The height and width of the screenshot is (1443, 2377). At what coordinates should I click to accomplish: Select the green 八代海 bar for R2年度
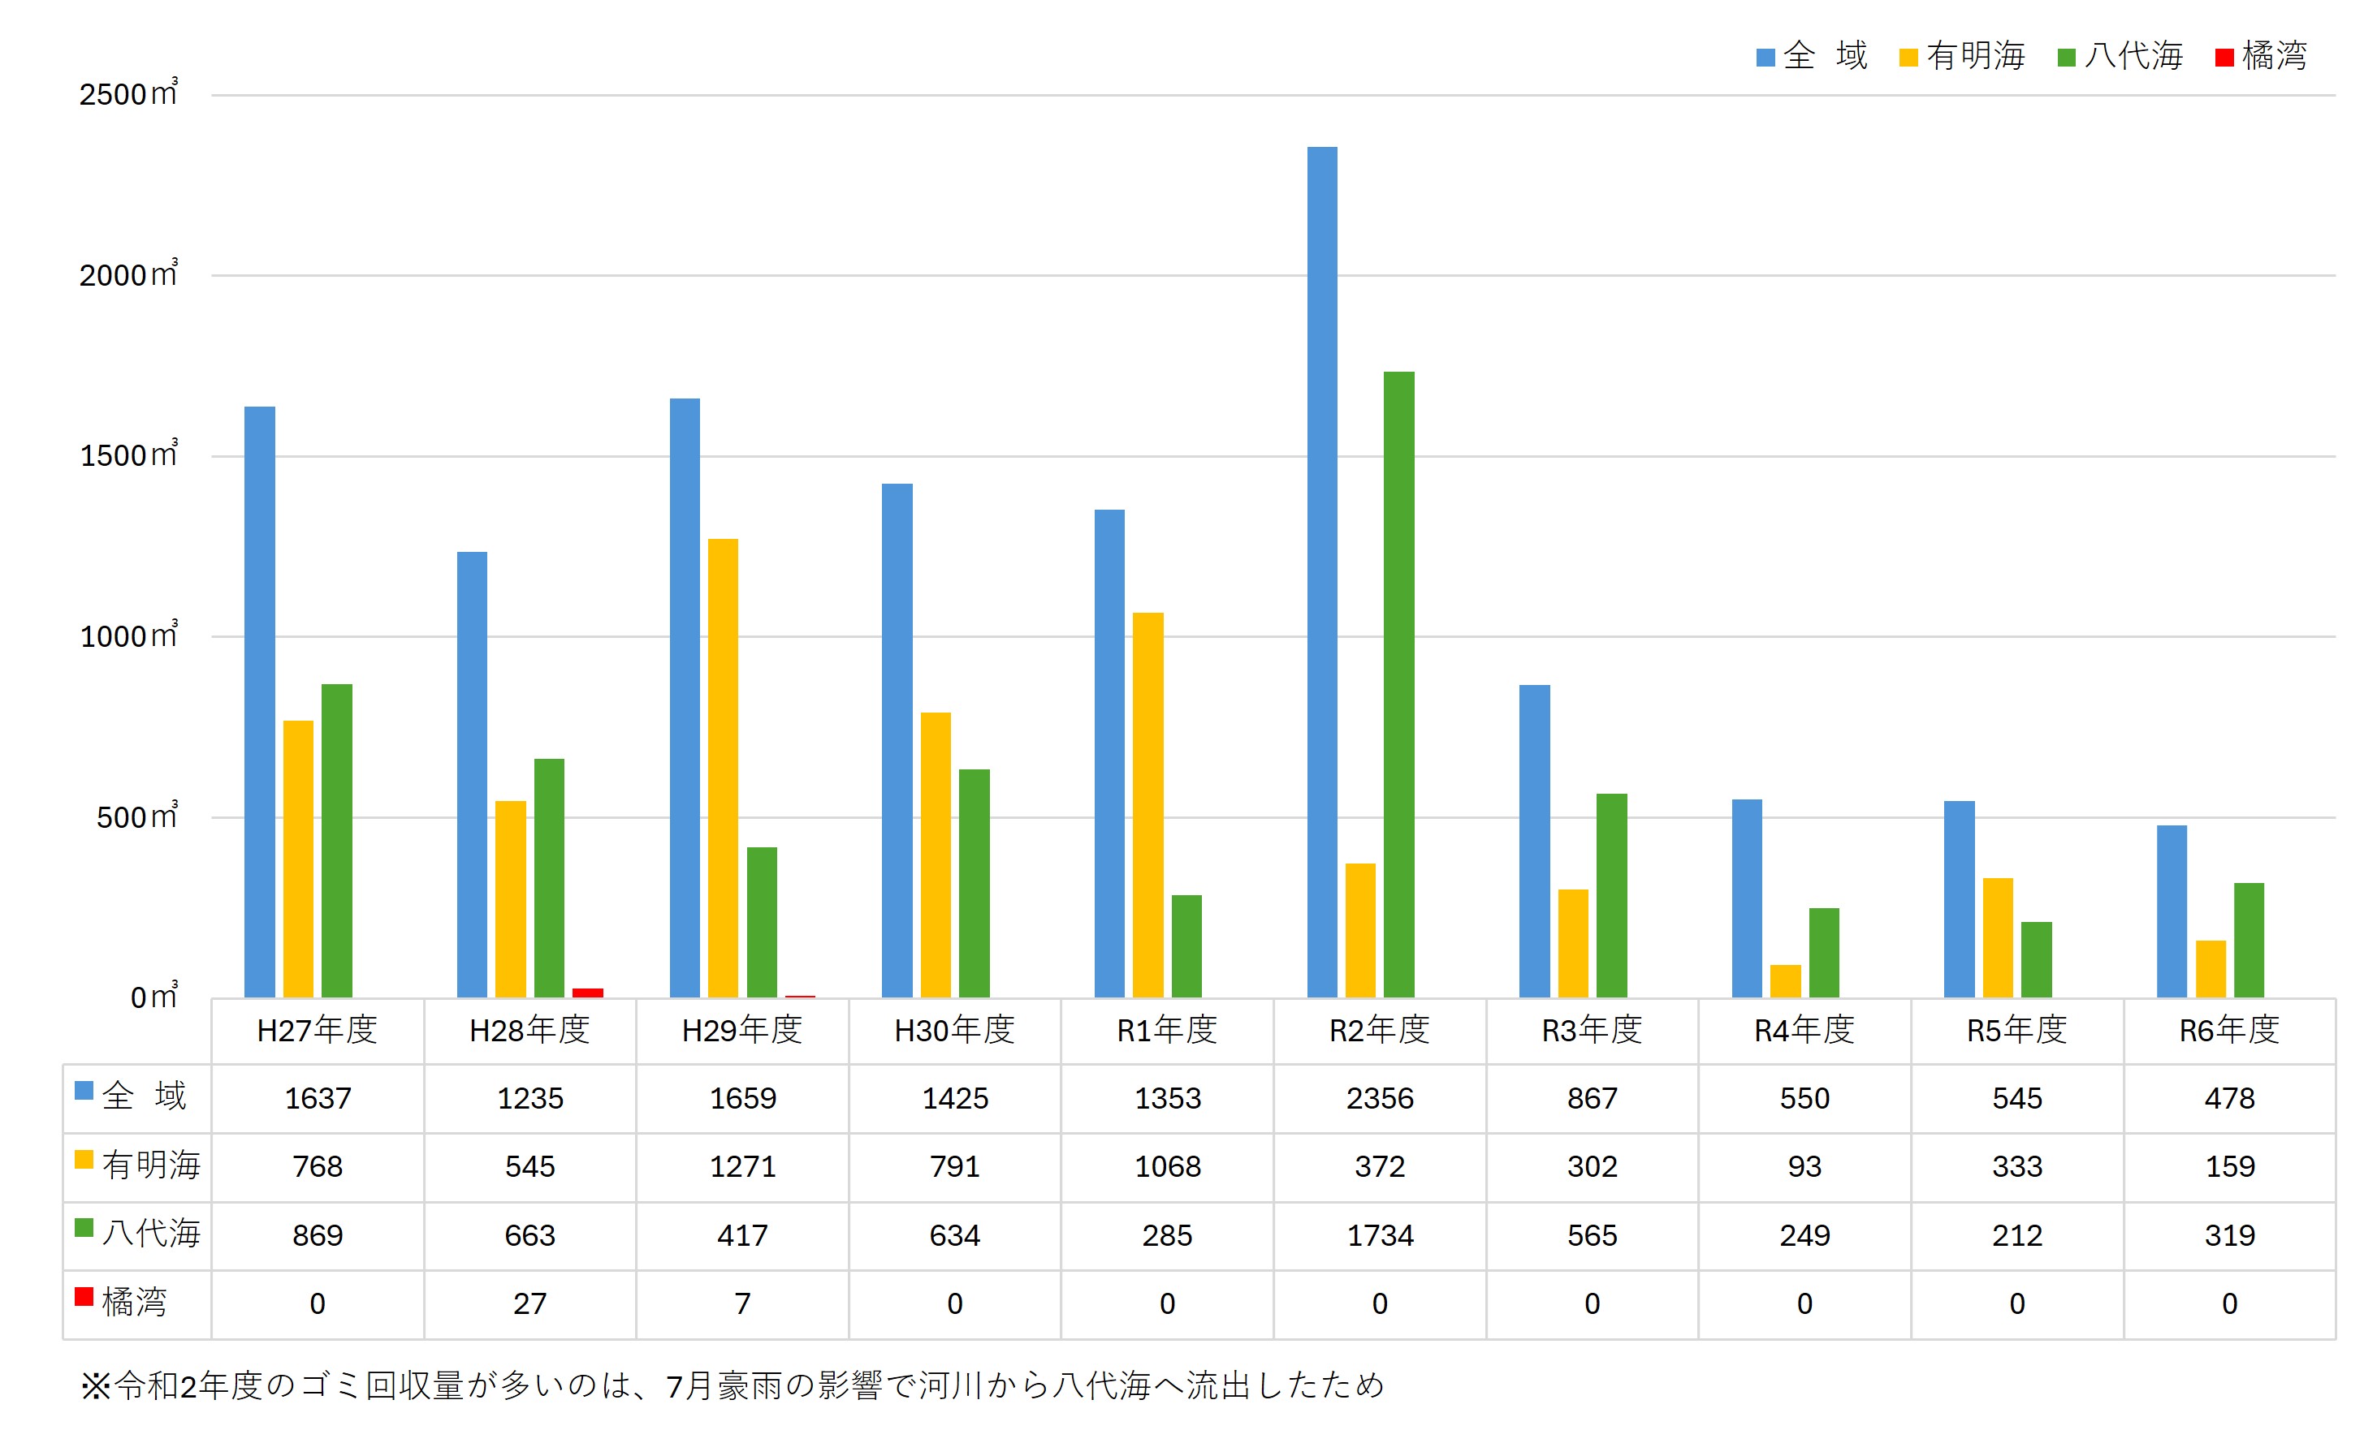1398,684
